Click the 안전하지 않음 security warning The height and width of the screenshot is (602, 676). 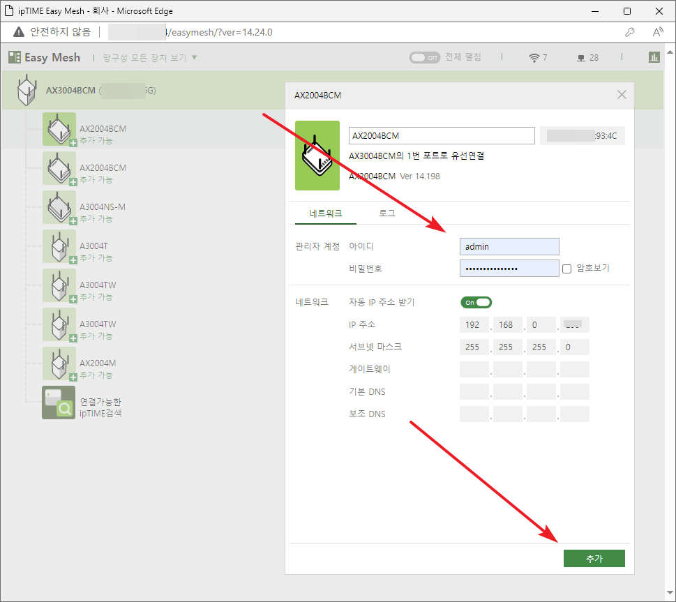[x=52, y=32]
